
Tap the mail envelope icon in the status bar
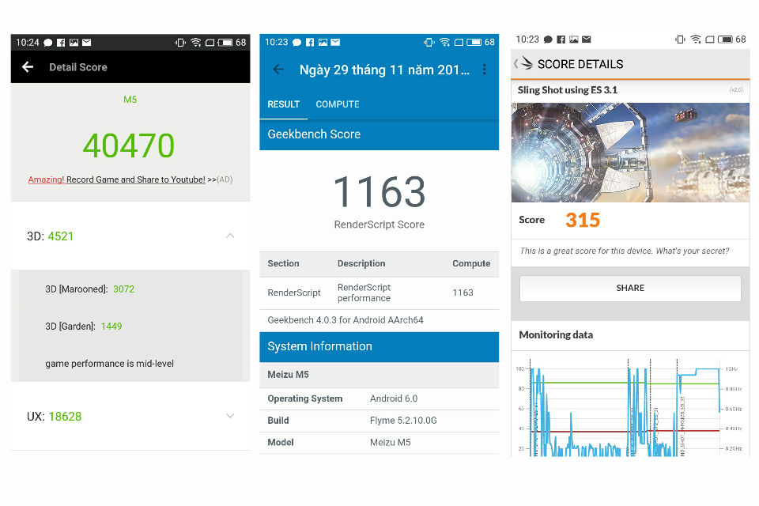pos(86,42)
